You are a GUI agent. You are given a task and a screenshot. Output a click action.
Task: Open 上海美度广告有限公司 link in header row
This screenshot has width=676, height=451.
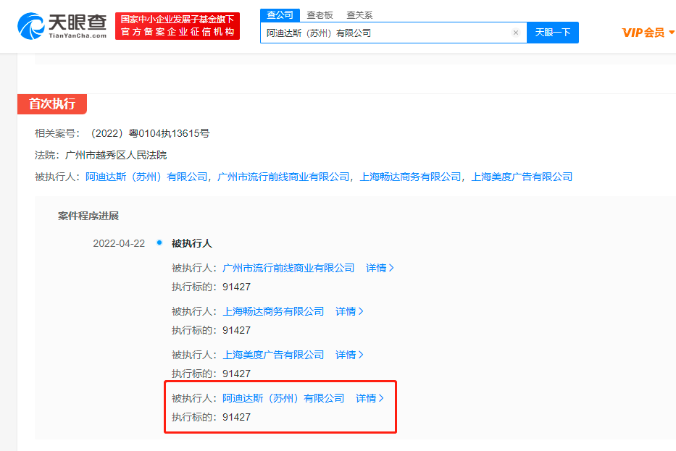click(522, 177)
